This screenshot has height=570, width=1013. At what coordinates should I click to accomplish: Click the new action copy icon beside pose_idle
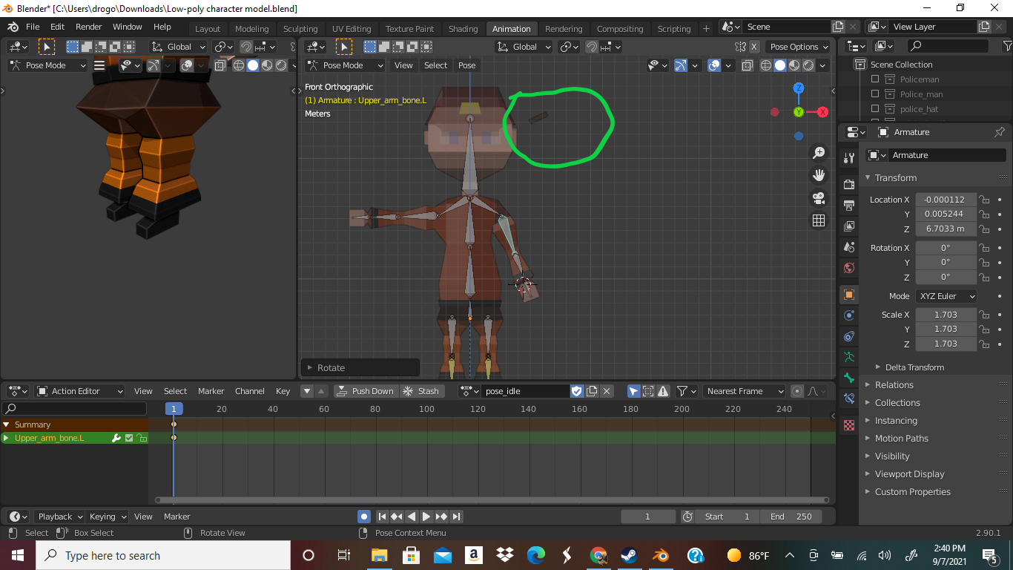592,391
